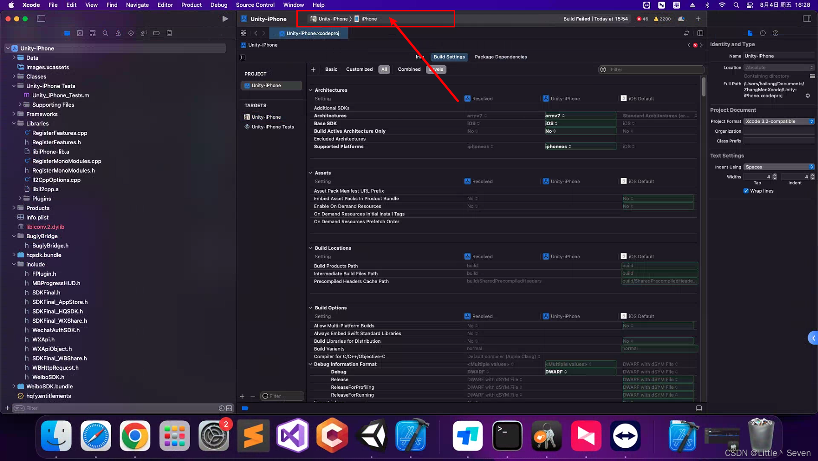Image resolution: width=818 pixels, height=461 pixels.
Task: Select the Basic settings filter
Action: pyautogui.click(x=331, y=69)
